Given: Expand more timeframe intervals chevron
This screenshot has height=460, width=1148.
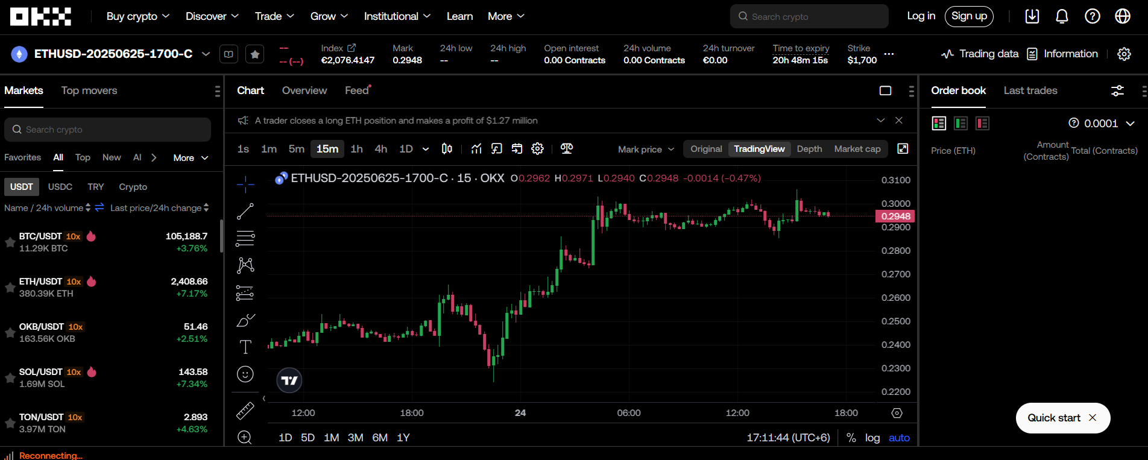Looking at the screenshot, I should click(426, 149).
